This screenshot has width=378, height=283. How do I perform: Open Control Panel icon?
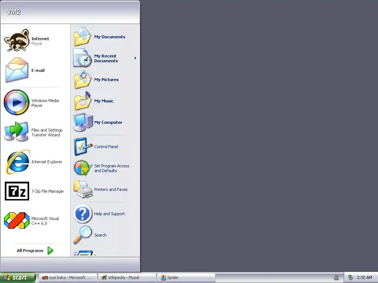[83, 147]
